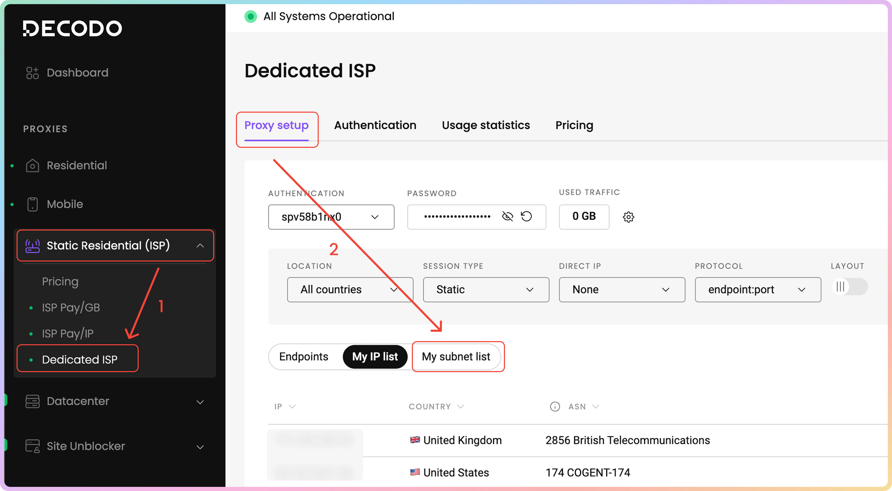Open the Location All countries dropdown
Image resolution: width=892 pixels, height=491 pixels.
tap(350, 290)
